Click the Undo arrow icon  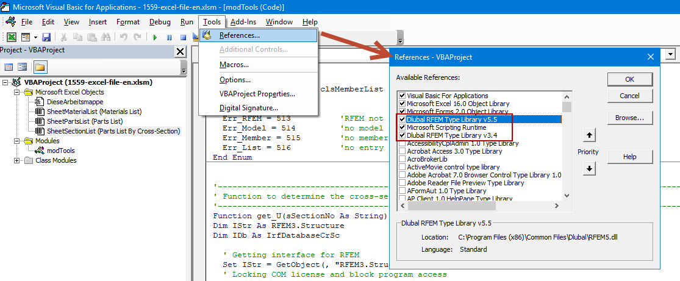pyautogui.click(x=124, y=37)
